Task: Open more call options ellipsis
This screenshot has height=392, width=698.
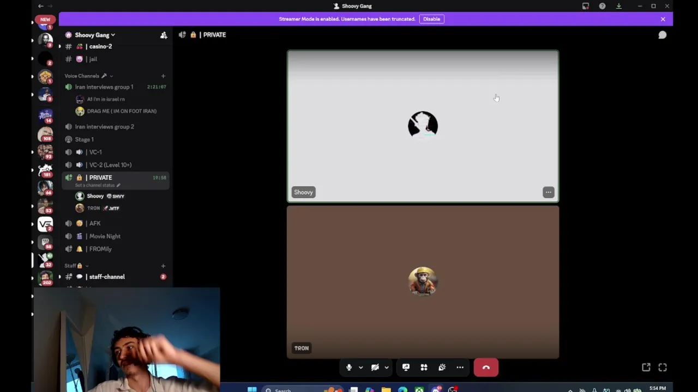Action: pos(460,367)
